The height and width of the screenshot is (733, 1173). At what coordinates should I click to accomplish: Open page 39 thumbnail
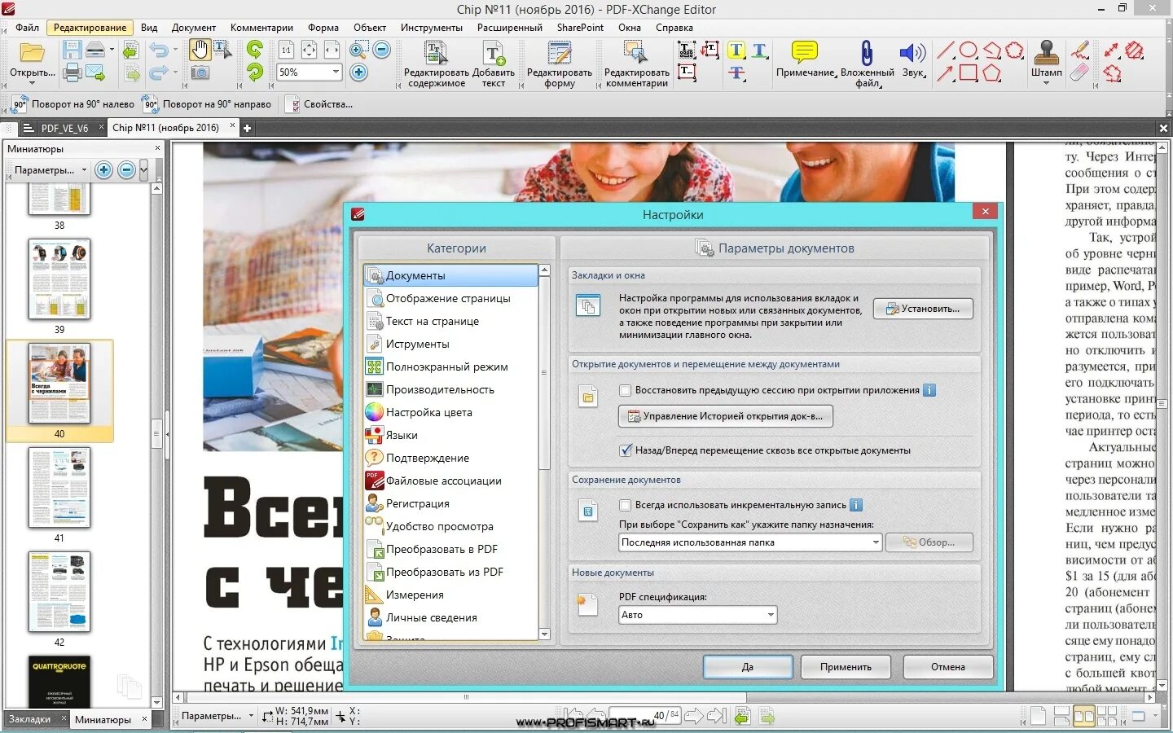[x=59, y=279]
